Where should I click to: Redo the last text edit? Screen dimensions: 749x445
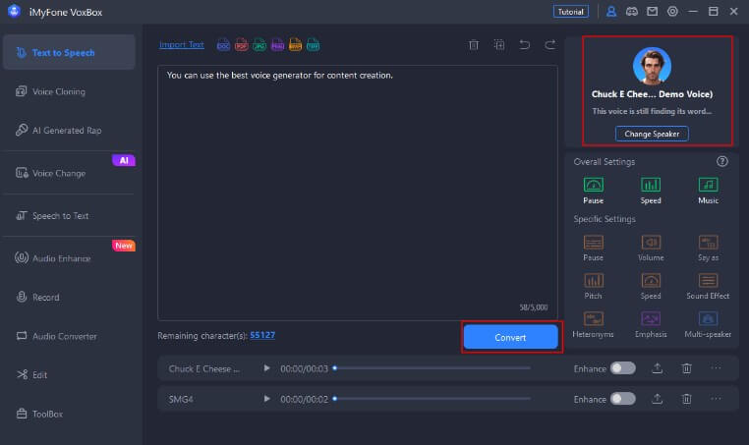point(550,45)
